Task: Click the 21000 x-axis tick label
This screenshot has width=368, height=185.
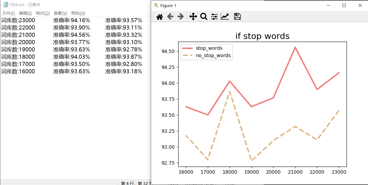Action: tap(295, 172)
